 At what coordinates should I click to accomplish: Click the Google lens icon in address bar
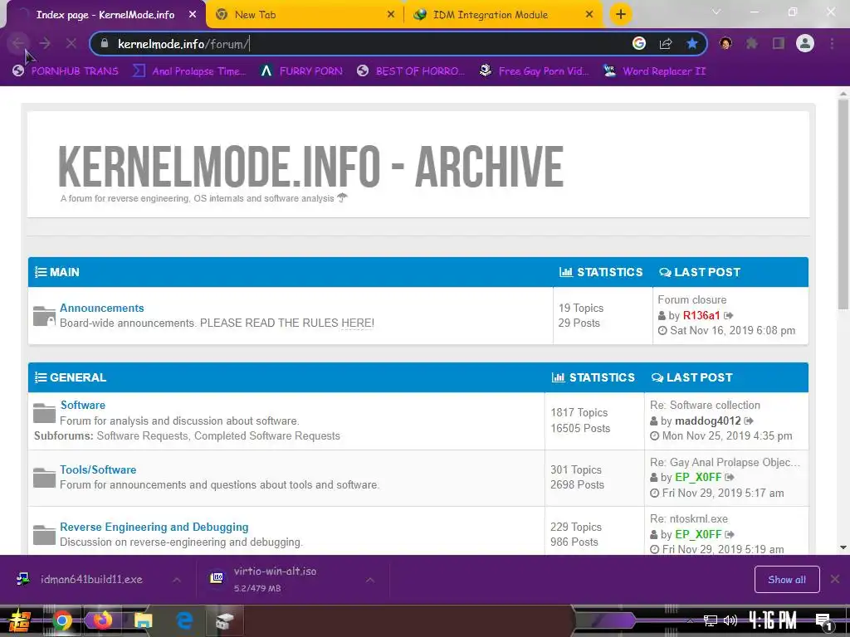[x=639, y=43]
